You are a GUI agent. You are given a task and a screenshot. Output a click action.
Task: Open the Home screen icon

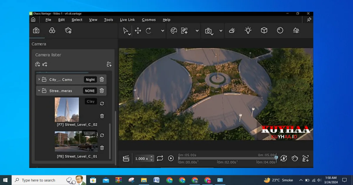pyautogui.click(x=33, y=20)
